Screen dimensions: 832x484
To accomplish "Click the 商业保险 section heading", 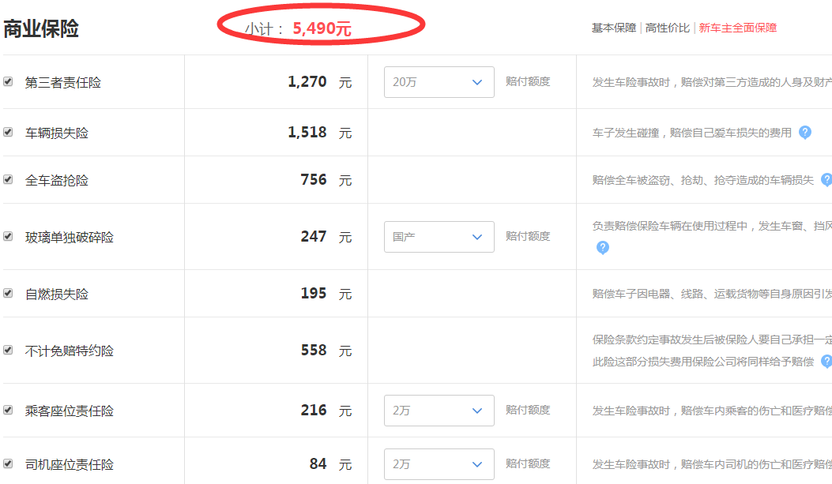I will [41, 28].
